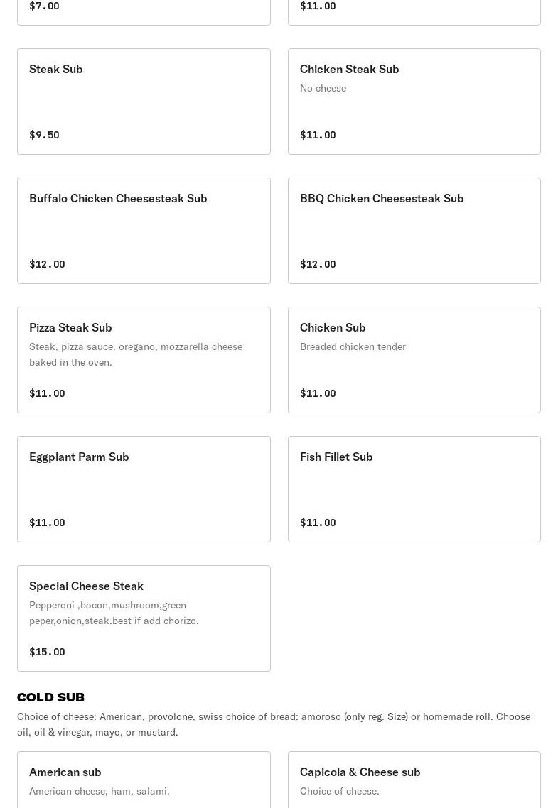Click the COLD SUB section heading
The height and width of the screenshot is (808, 558).
(x=50, y=697)
